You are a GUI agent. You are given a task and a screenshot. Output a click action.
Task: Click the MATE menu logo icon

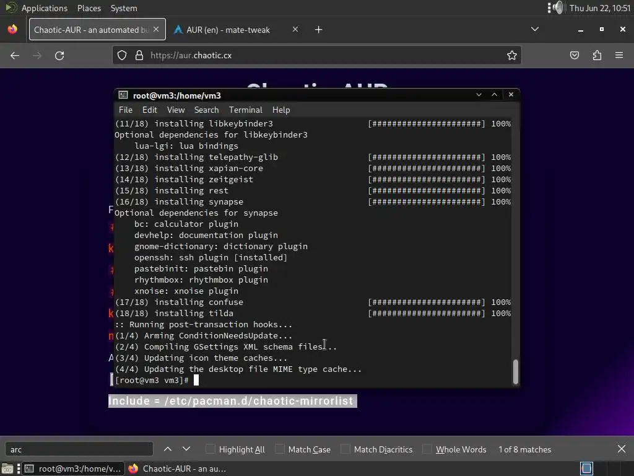[x=11, y=7]
